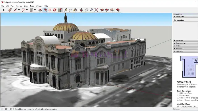The width and height of the screenshot is (198, 111).
Task: Click the No Selection text
Action: [179, 20]
